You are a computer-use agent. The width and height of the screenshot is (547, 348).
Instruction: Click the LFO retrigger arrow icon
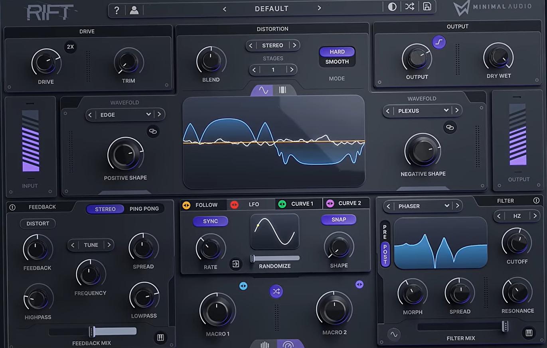[236, 264]
